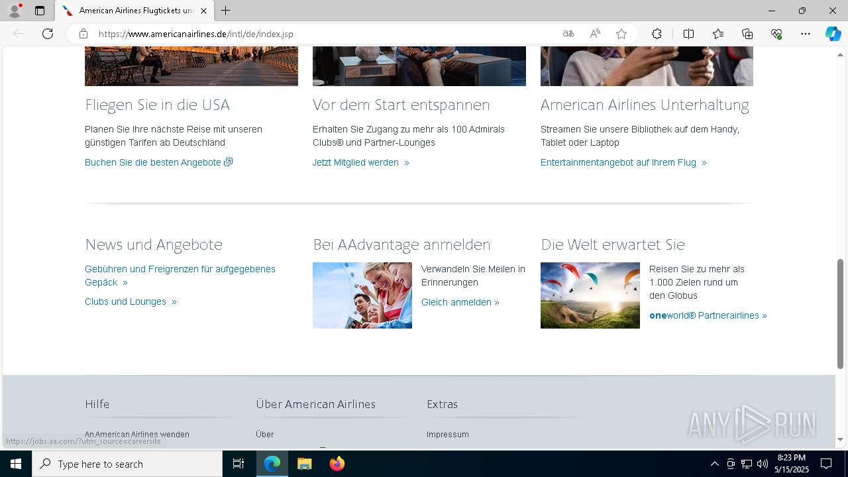Click the footer Hilfe heading

coord(97,404)
